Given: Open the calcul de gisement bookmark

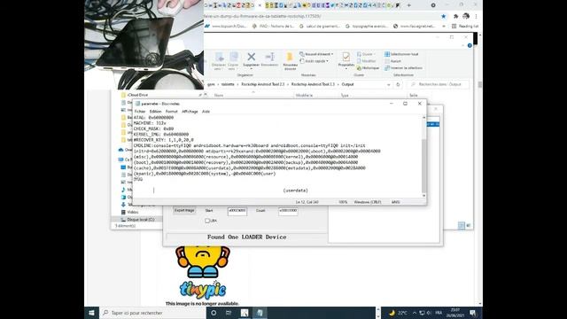Looking at the screenshot, I should [320, 26].
